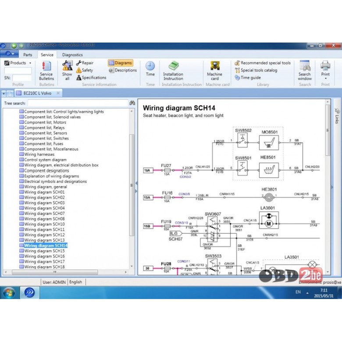Viewport: 342px width, 342px height.
Task: Open Time guide library
Action: point(248,78)
